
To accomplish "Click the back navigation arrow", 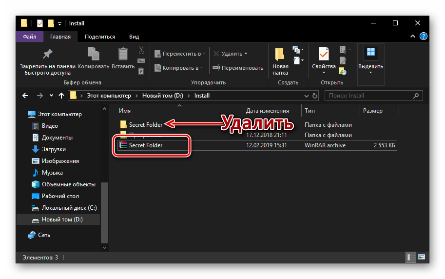I will 25,96.
